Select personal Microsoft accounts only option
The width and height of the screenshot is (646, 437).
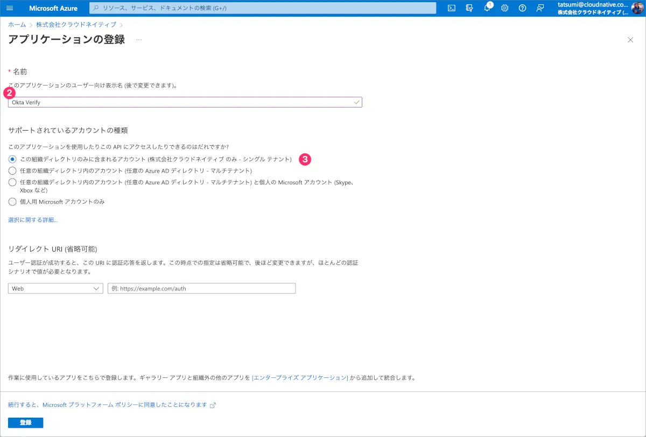(x=12, y=202)
